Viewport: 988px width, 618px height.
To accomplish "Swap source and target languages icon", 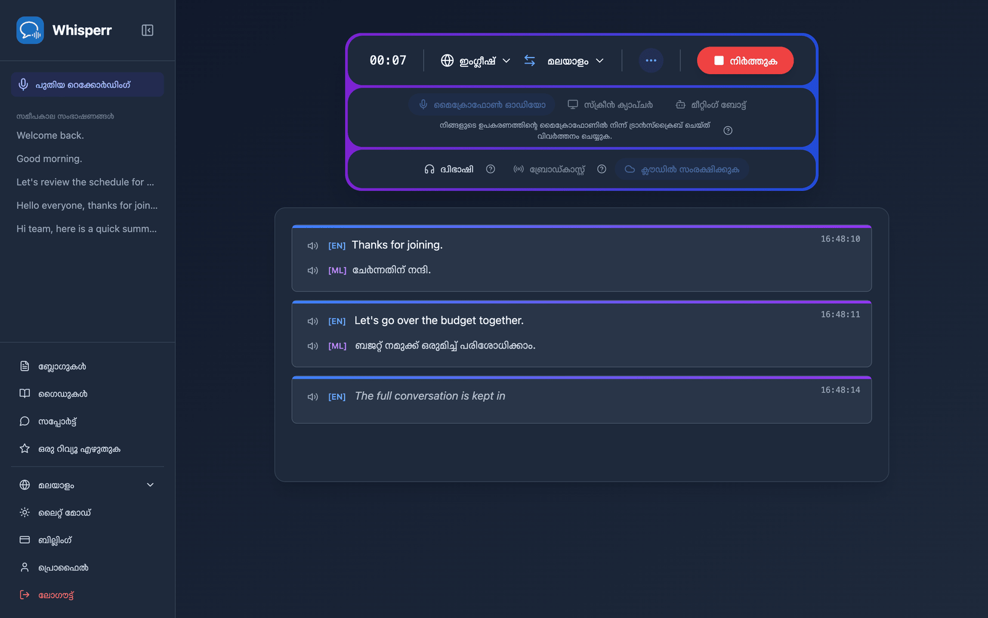I will tap(530, 61).
